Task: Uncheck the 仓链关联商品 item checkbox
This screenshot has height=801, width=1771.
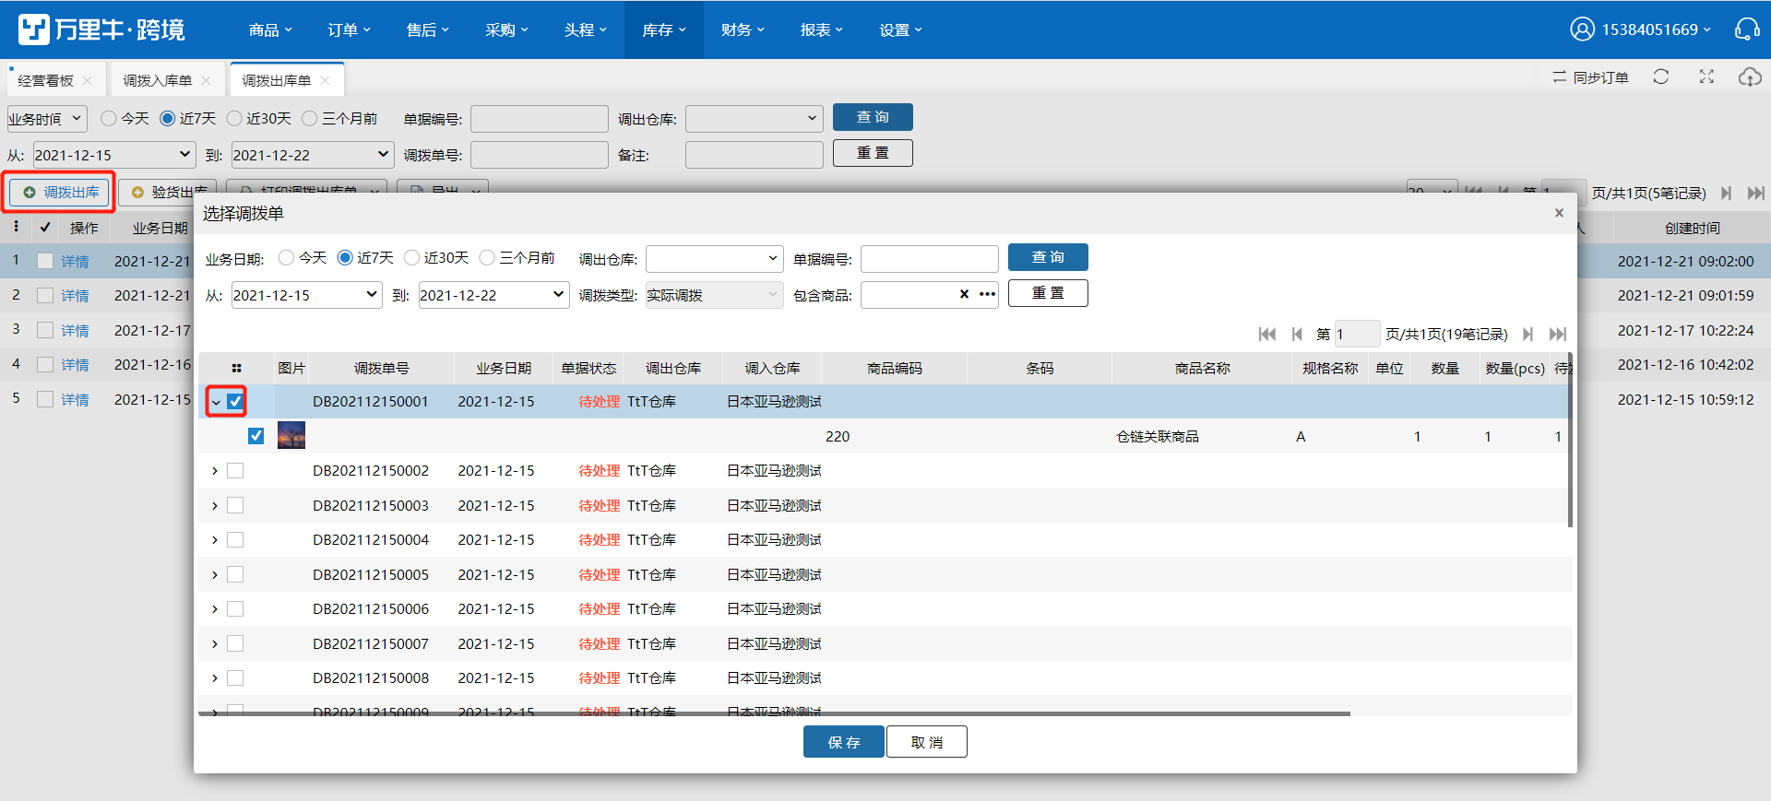Action: tap(256, 436)
